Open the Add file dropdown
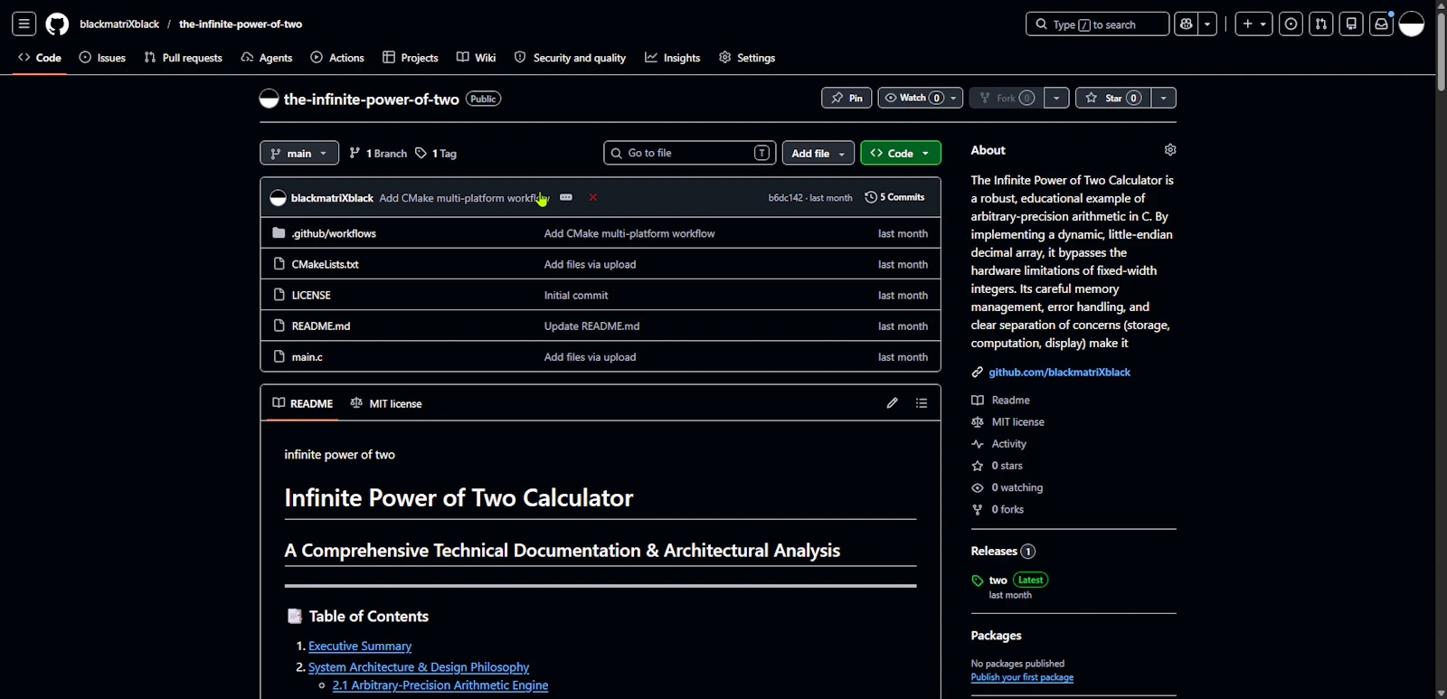The image size is (1447, 699). 818,153
